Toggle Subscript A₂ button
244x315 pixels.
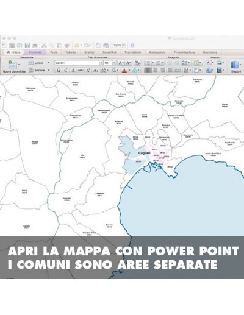[x=95, y=70]
